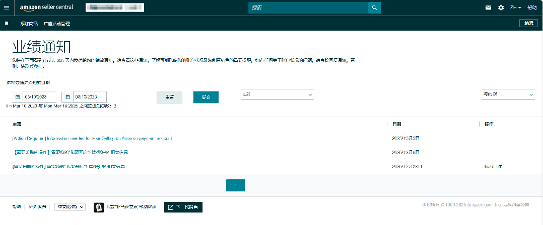Open the Action Required payment account notification

(x=92, y=138)
